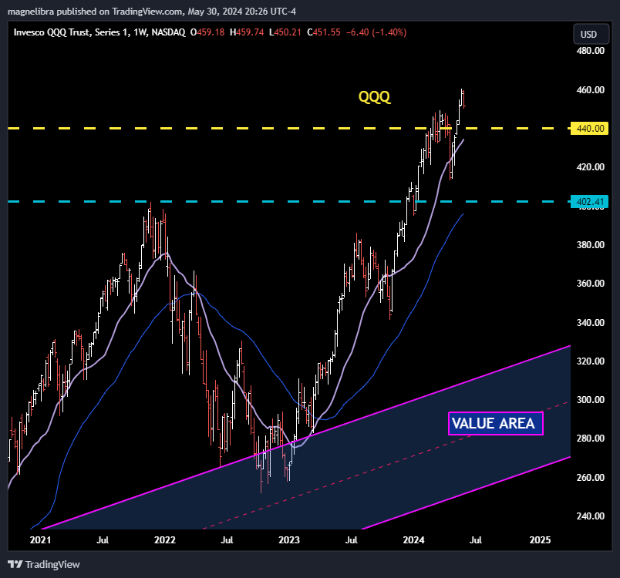The image size is (620, 578).
Task: Click the yellow QQQ chart label
Action: (x=374, y=96)
